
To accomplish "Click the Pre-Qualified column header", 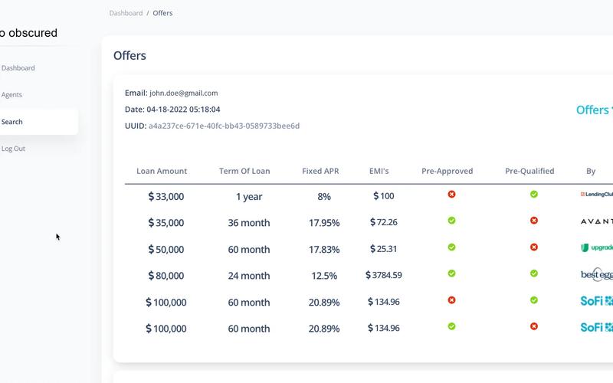I will click(x=529, y=171).
